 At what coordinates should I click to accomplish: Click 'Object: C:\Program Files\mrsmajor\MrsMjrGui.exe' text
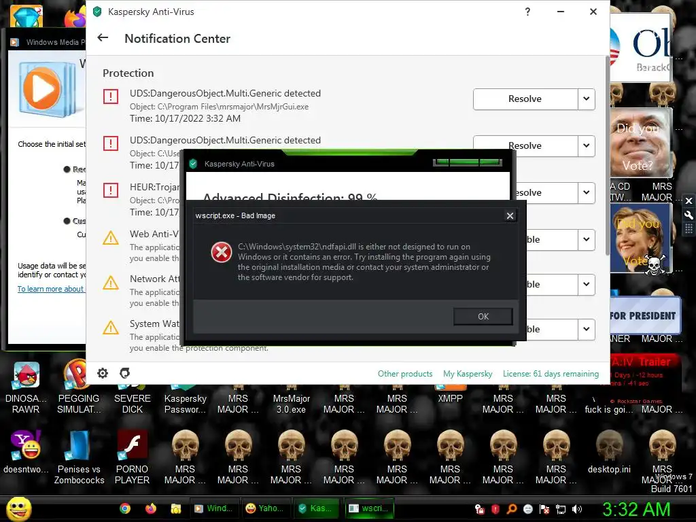click(220, 107)
